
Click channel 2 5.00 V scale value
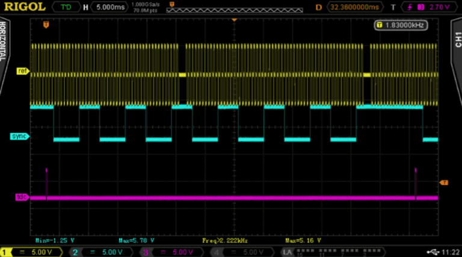[x=112, y=252]
